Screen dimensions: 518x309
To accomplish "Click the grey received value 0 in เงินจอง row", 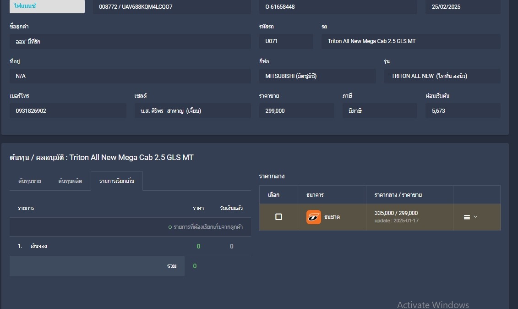I will pos(231,246).
